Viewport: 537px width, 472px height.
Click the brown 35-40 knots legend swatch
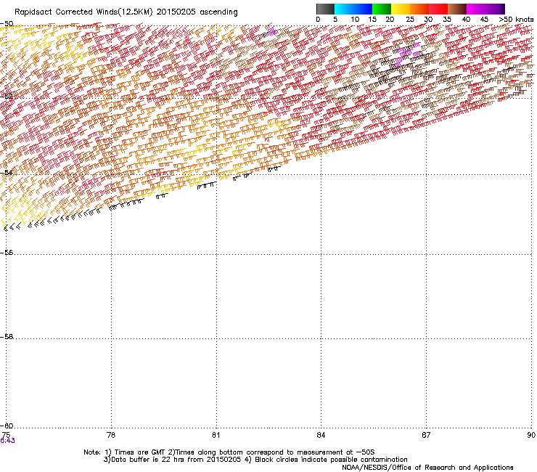[x=457, y=9]
